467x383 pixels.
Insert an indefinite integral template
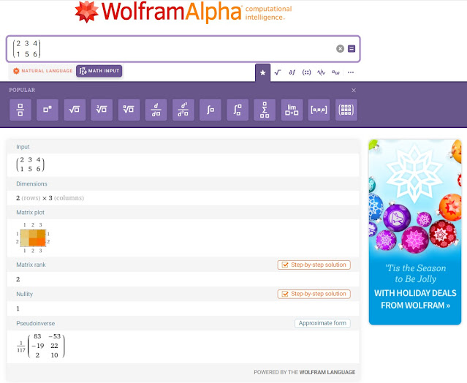point(210,110)
